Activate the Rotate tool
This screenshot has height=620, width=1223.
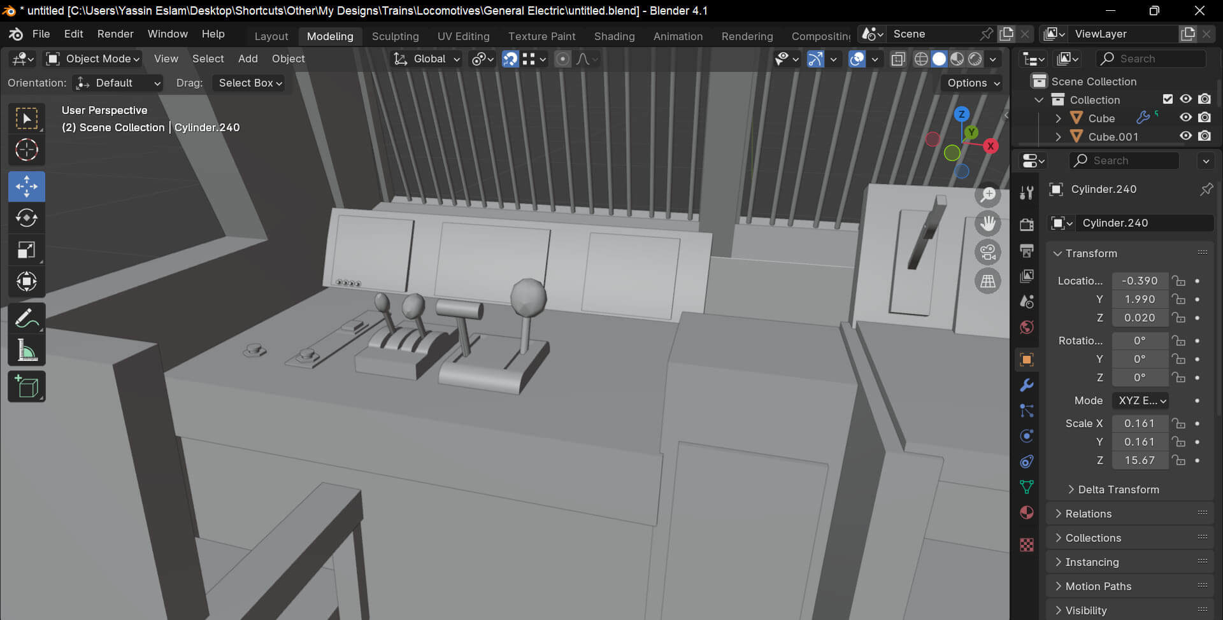pyautogui.click(x=26, y=218)
